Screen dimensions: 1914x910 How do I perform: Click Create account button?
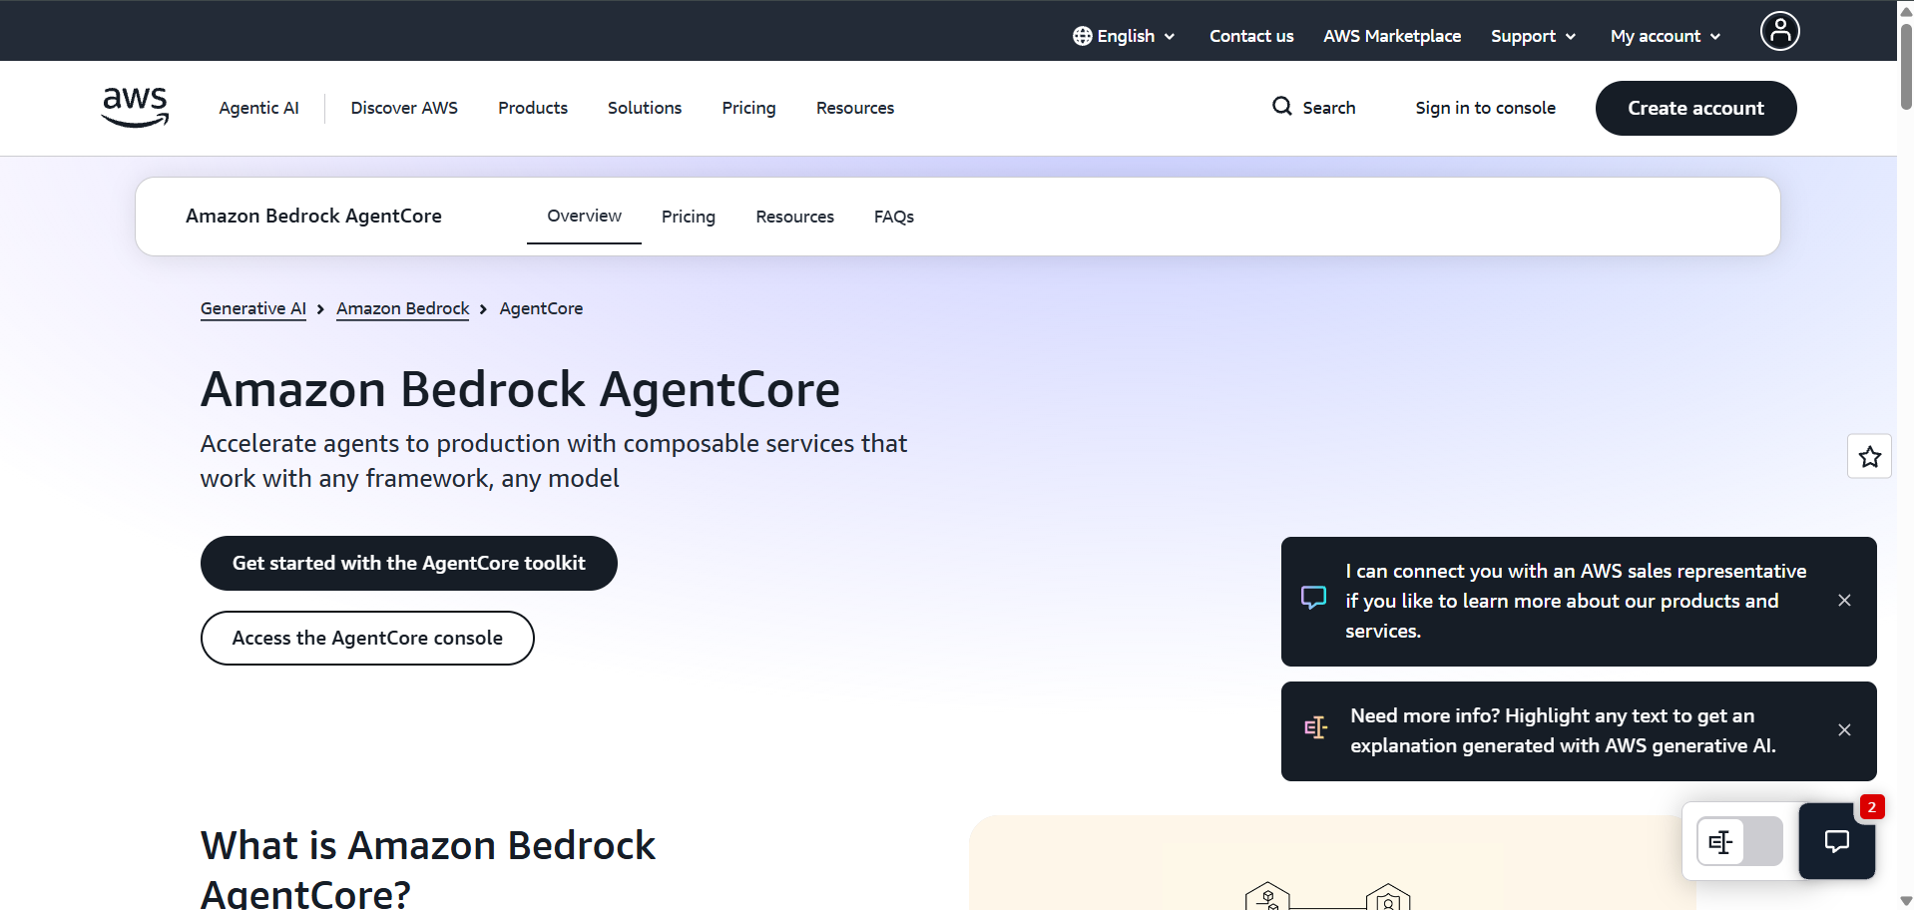pyautogui.click(x=1695, y=108)
